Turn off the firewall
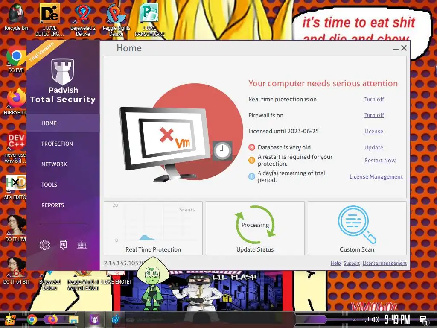Screen dimensions: 437x328 tap(374, 115)
